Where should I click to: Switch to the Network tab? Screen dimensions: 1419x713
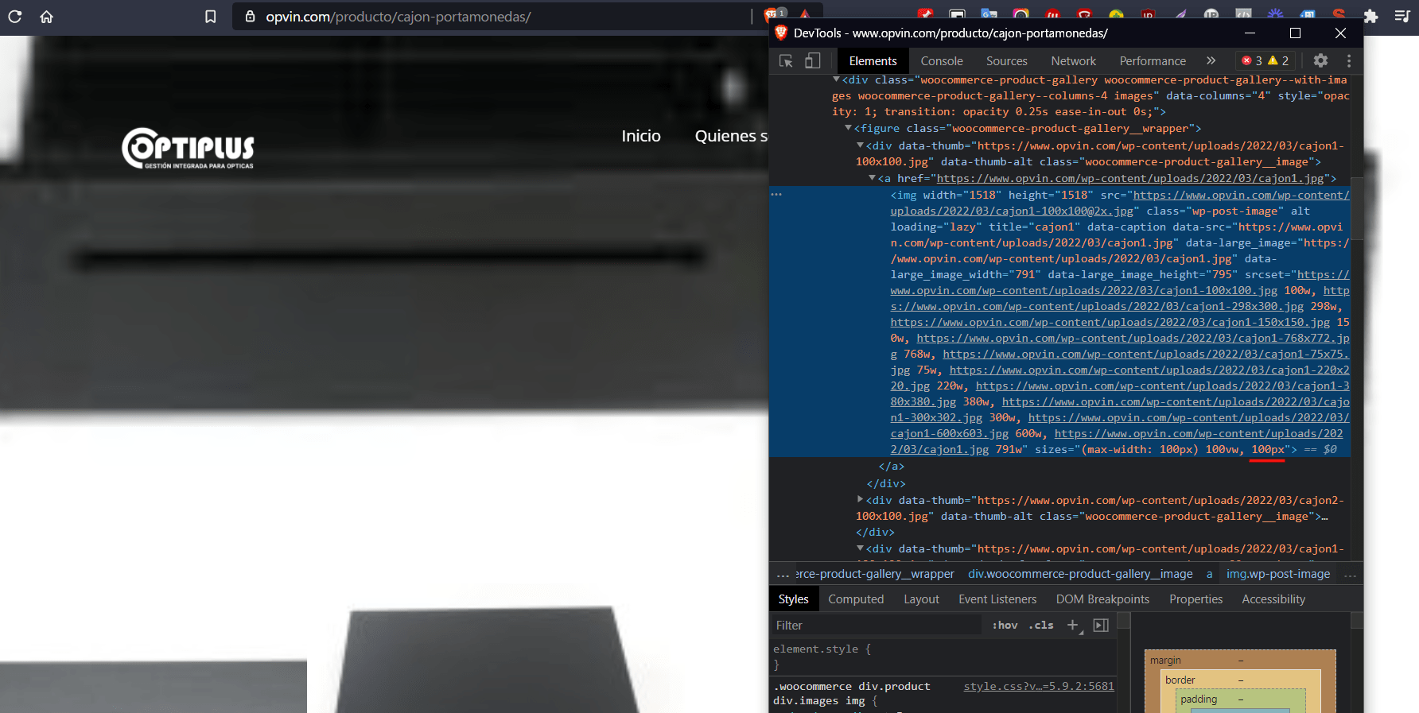[x=1073, y=61]
